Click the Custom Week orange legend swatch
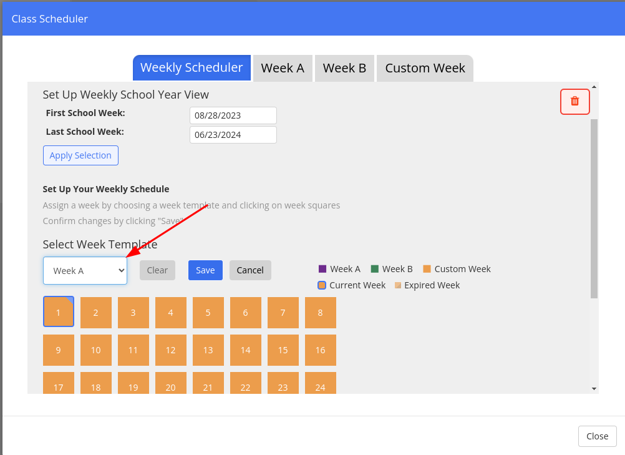Image resolution: width=625 pixels, height=455 pixels. click(427, 269)
